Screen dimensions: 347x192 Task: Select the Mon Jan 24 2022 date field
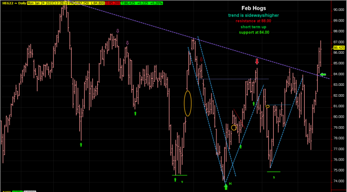(x=40, y=3)
